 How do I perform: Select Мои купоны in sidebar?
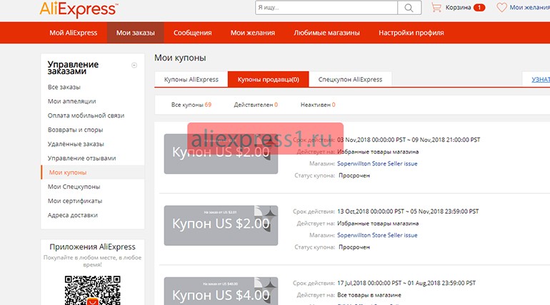[x=68, y=172]
